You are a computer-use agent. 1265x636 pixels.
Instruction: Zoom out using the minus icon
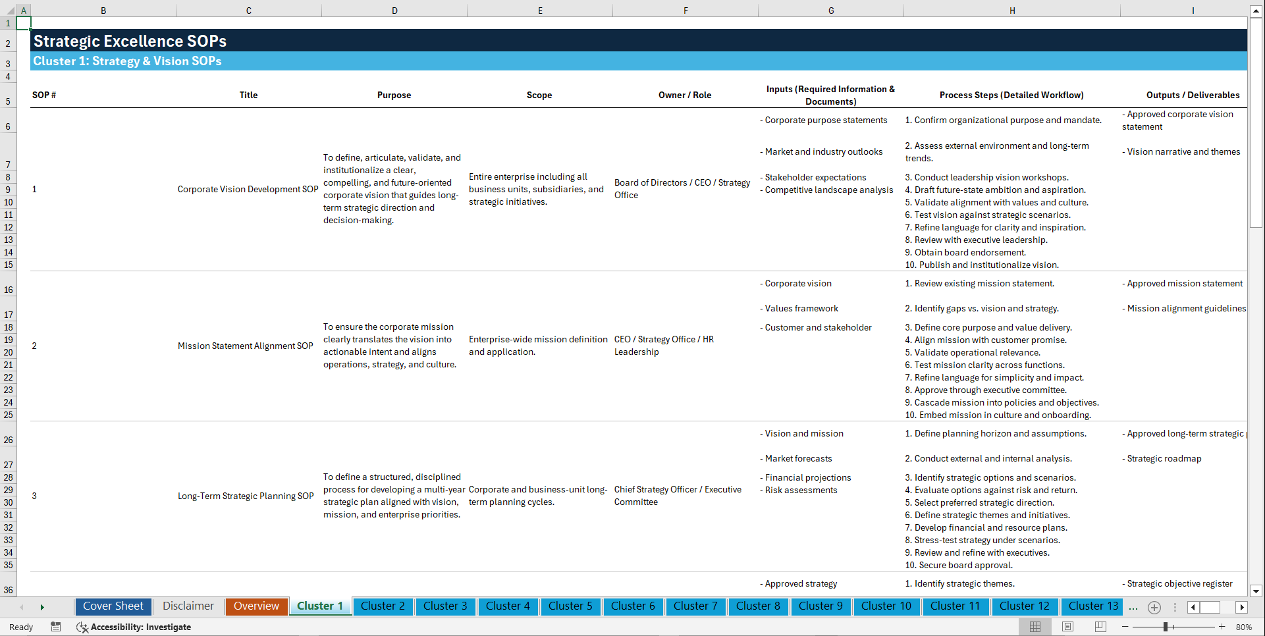[x=1124, y=627]
